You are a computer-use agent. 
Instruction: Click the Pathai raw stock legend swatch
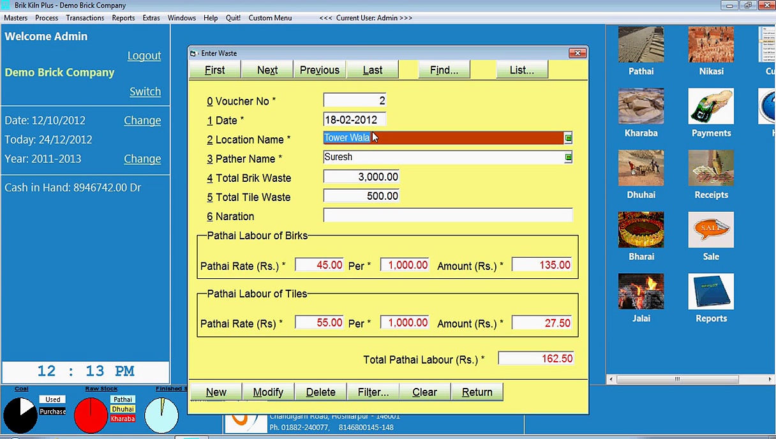coord(123,399)
